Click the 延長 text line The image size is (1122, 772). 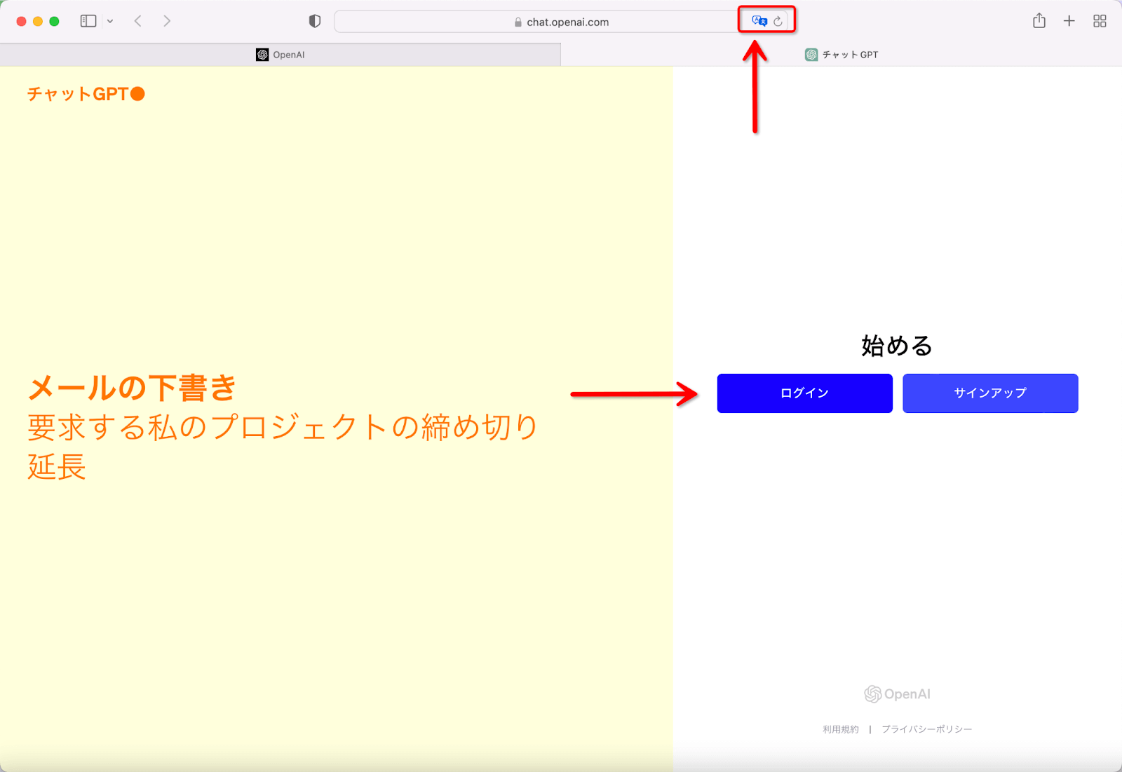(x=57, y=467)
